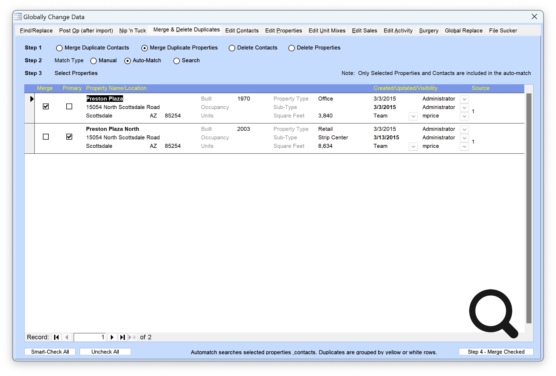Open the Global Replace tool

(x=464, y=30)
